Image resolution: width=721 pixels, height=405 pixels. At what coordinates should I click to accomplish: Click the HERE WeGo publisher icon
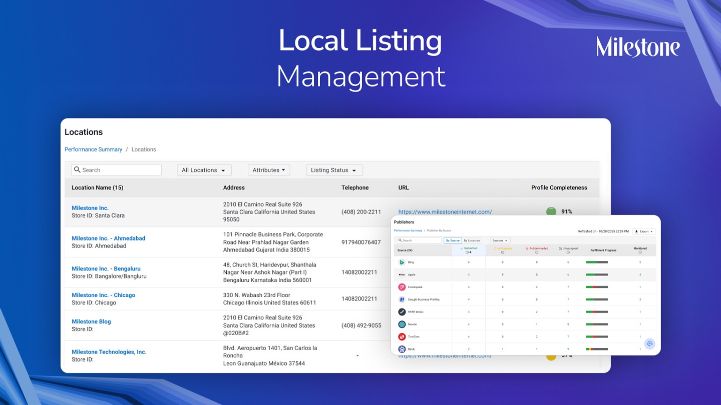coord(402,312)
